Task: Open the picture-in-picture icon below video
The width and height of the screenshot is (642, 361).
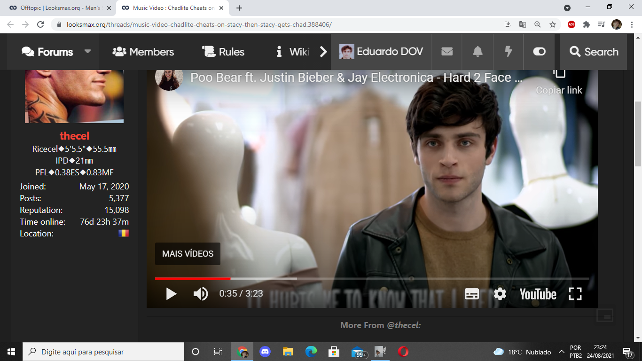Action: [x=605, y=315]
